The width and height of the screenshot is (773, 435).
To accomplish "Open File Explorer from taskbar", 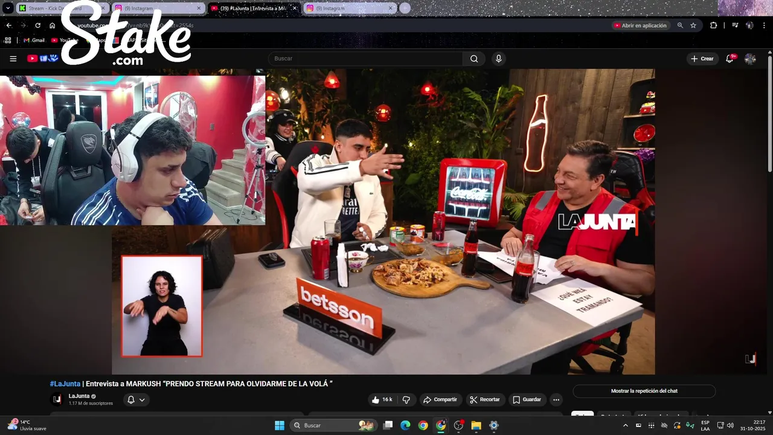I will [476, 425].
